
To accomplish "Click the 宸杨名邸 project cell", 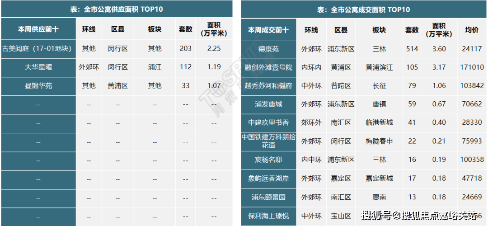I will (x=268, y=160).
